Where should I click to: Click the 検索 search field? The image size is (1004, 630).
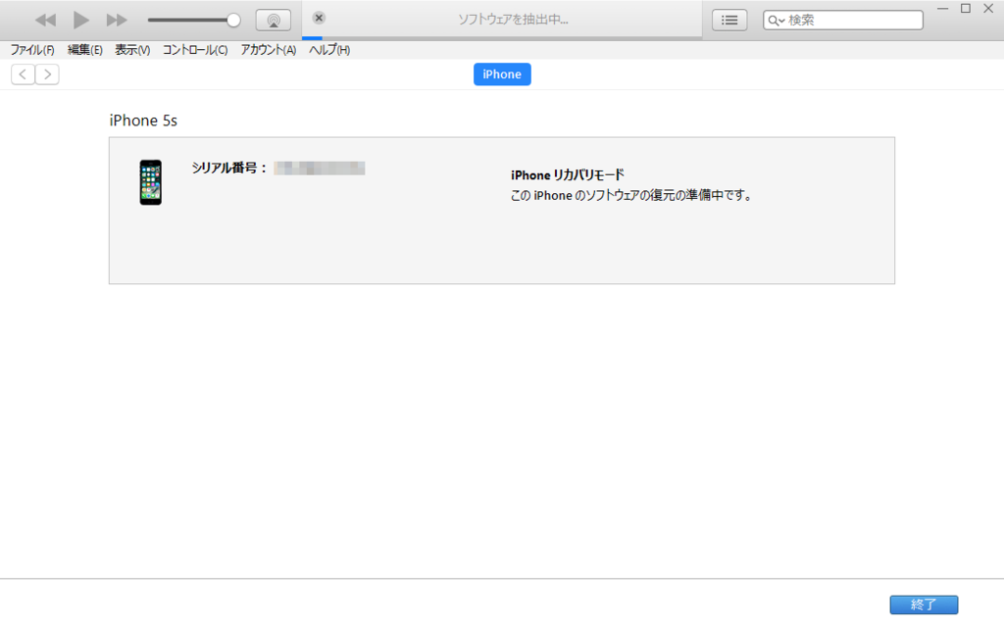842,21
